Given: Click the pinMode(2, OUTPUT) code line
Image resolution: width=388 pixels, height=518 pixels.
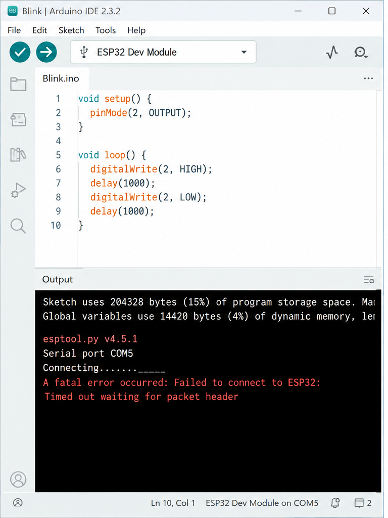Looking at the screenshot, I should point(141,113).
